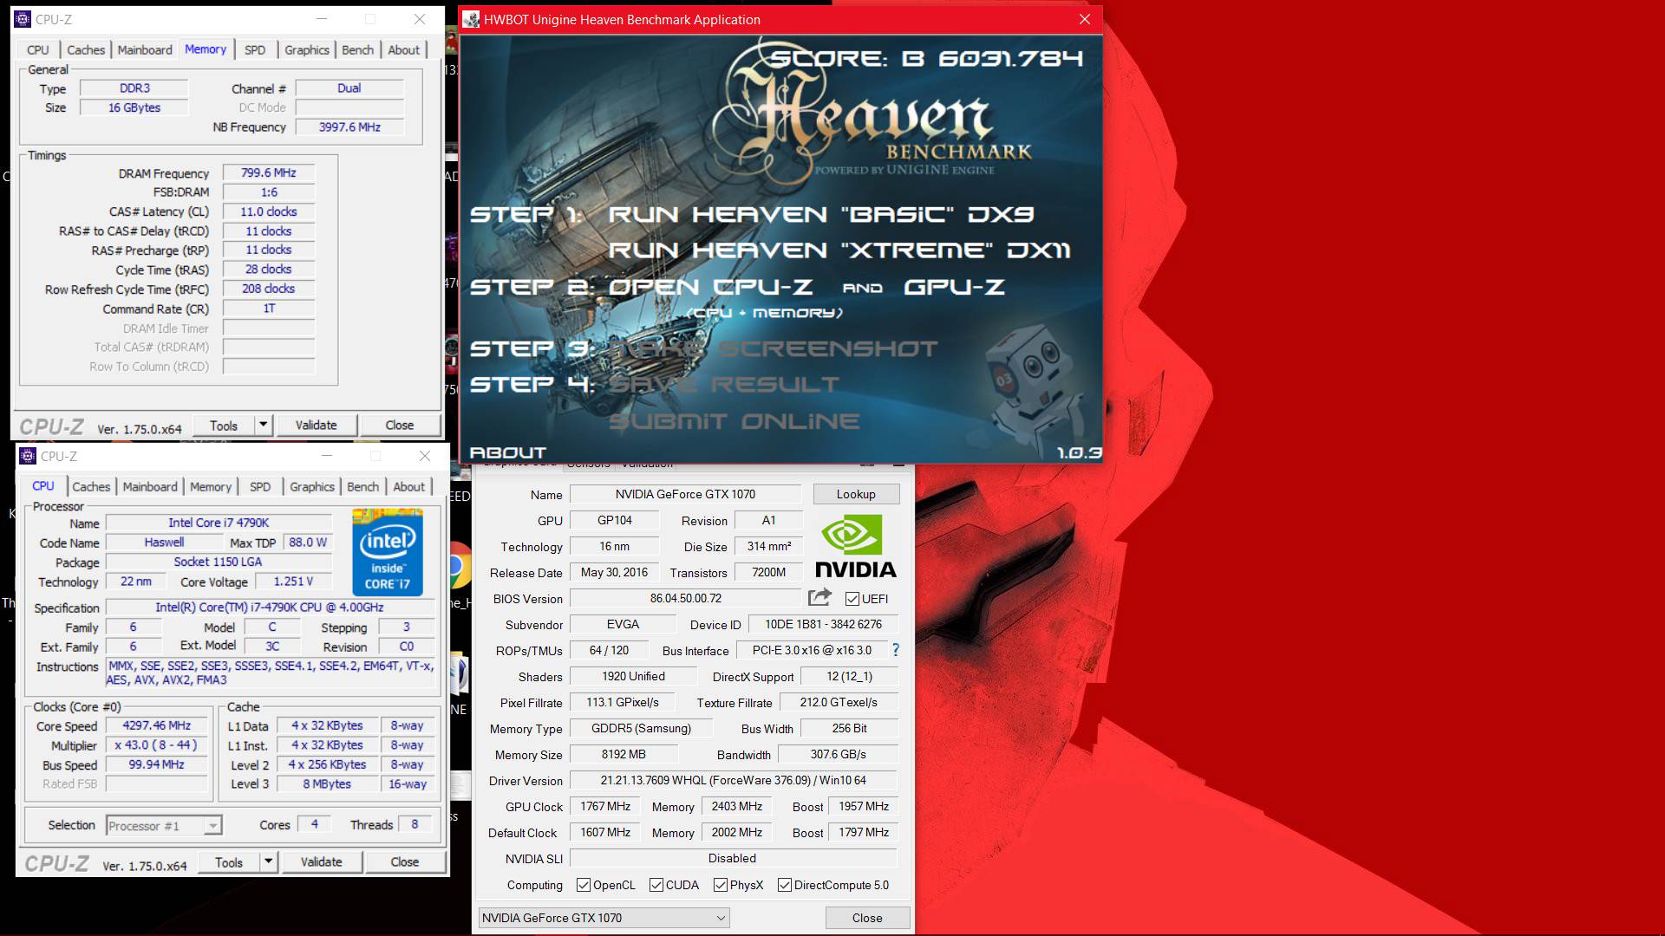
Task: Click Validate button in Memory CPU-Z window
Action: (x=316, y=425)
